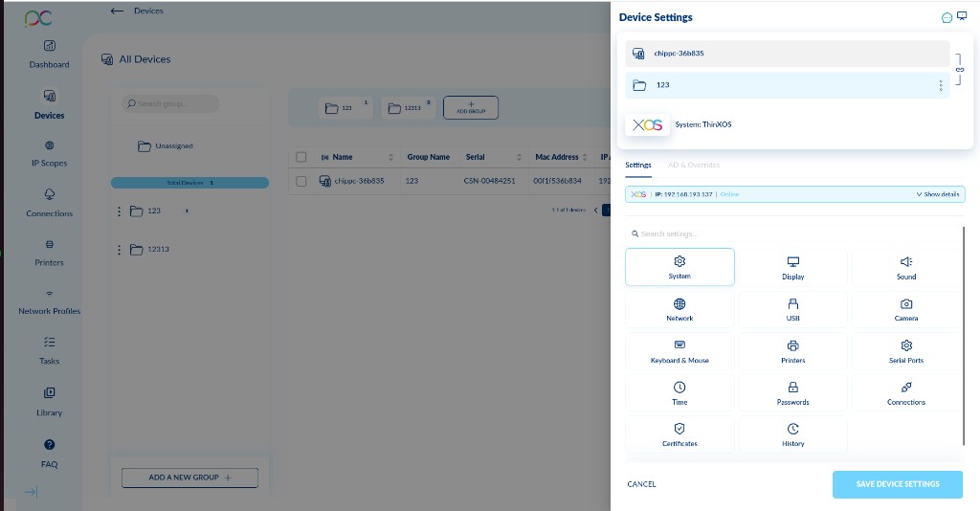Click the Group Name column header
This screenshot has height=511, width=980.
(428, 157)
